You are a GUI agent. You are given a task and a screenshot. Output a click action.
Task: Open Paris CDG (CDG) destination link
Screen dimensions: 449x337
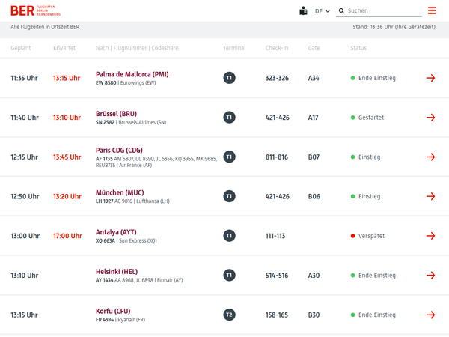(119, 151)
